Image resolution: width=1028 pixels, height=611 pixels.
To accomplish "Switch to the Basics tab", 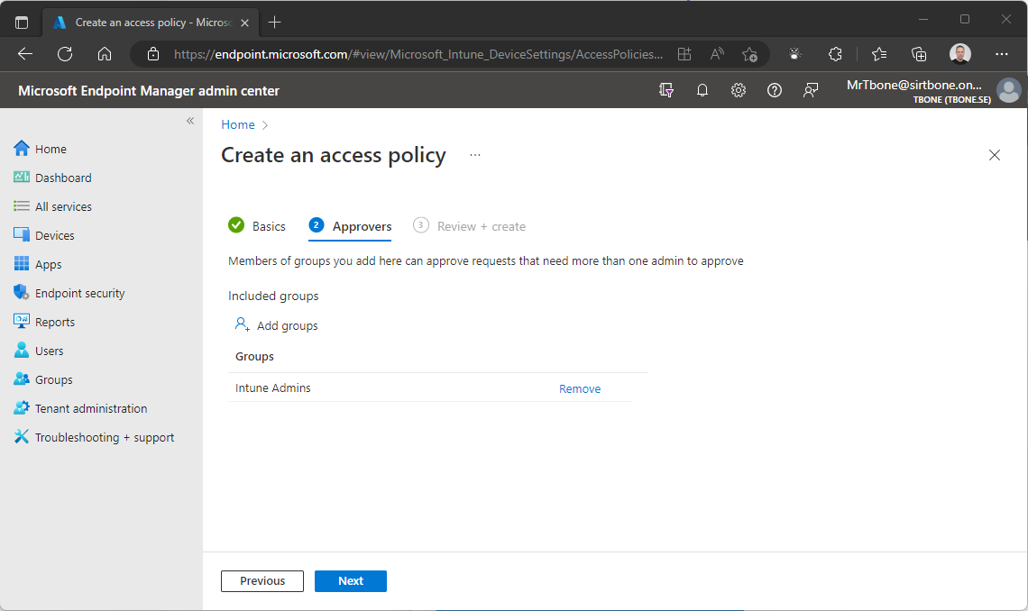I will pyautogui.click(x=268, y=226).
